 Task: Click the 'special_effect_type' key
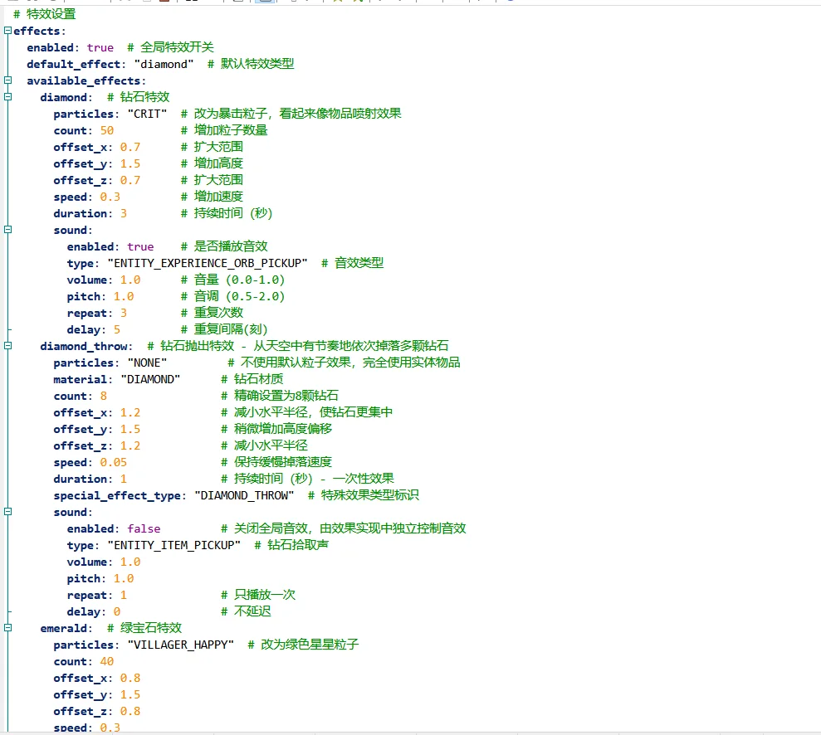[117, 496]
